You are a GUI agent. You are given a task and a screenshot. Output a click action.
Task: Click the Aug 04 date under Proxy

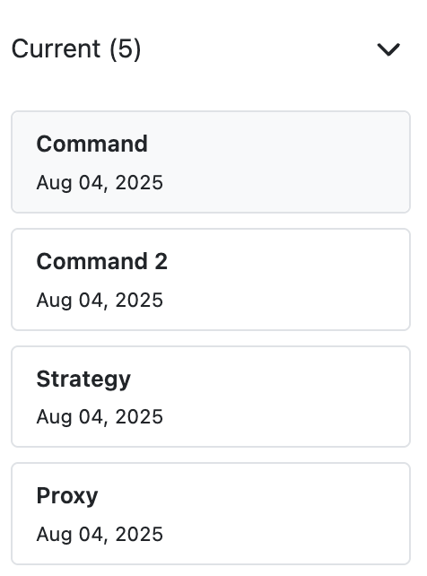point(100,535)
